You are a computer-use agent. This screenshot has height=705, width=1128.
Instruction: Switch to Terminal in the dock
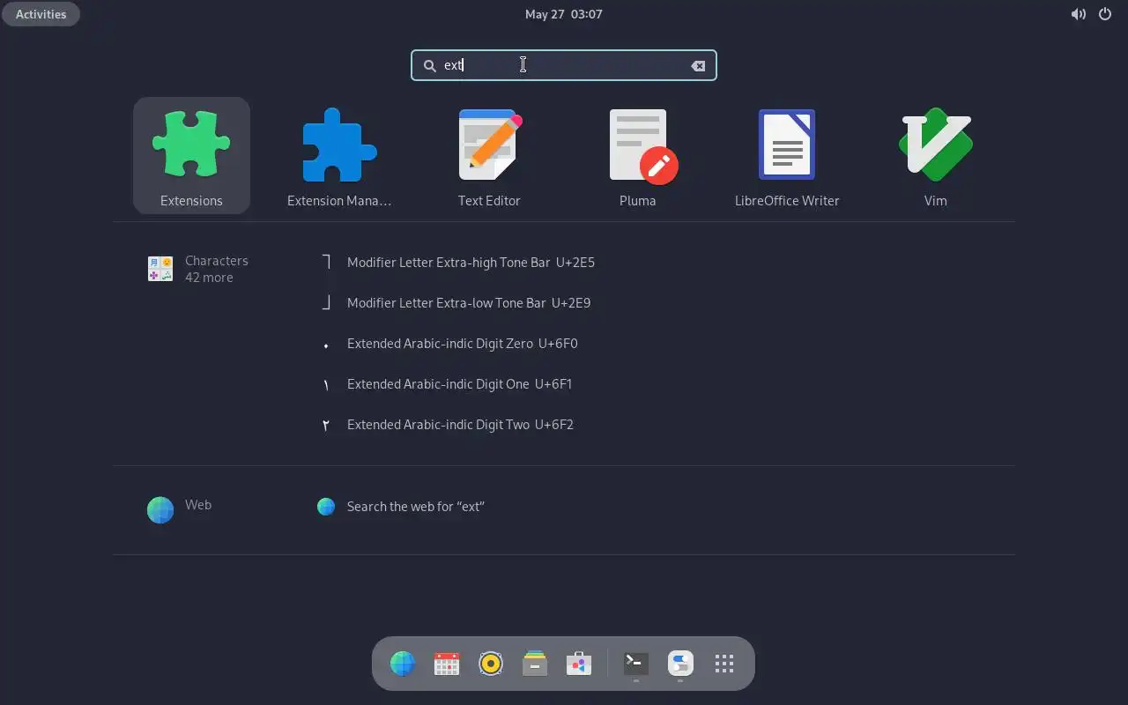coord(636,664)
